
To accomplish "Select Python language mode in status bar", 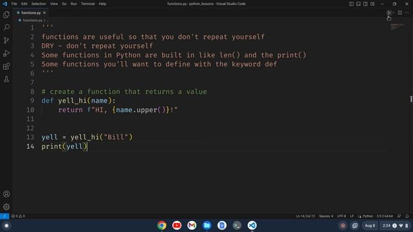I will coord(368,216).
